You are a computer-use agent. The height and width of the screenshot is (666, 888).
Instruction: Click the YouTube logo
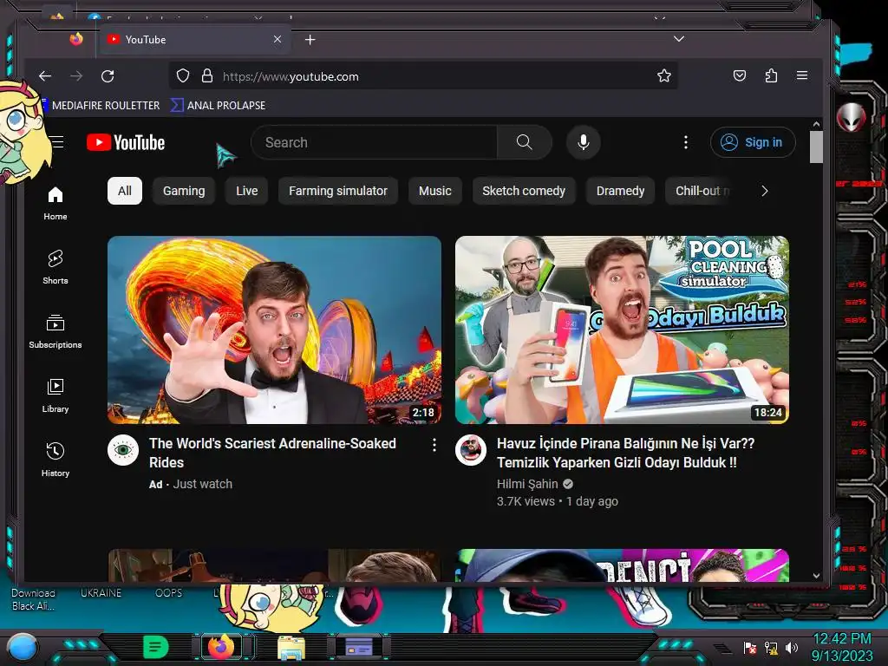(x=126, y=143)
